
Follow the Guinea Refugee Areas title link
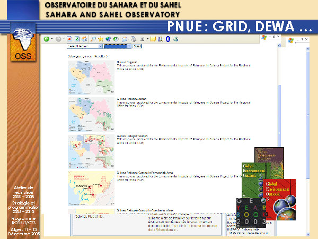(131, 99)
